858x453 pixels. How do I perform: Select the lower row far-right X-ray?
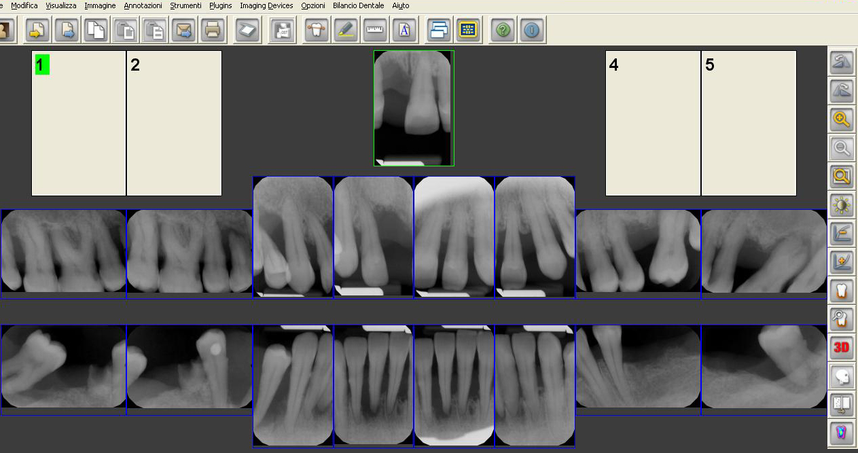pyautogui.click(x=764, y=369)
